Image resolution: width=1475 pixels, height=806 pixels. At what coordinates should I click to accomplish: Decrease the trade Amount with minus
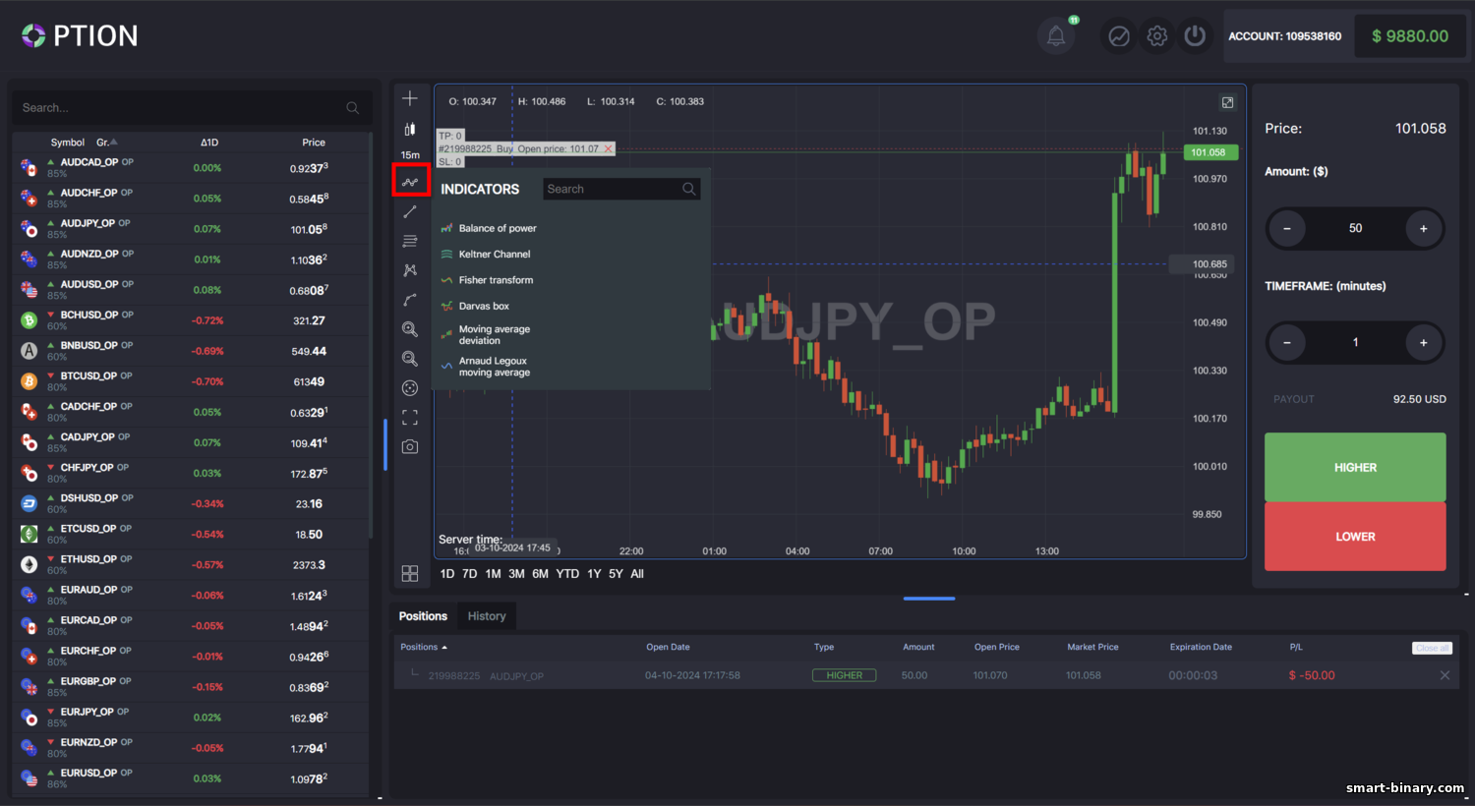(x=1286, y=229)
